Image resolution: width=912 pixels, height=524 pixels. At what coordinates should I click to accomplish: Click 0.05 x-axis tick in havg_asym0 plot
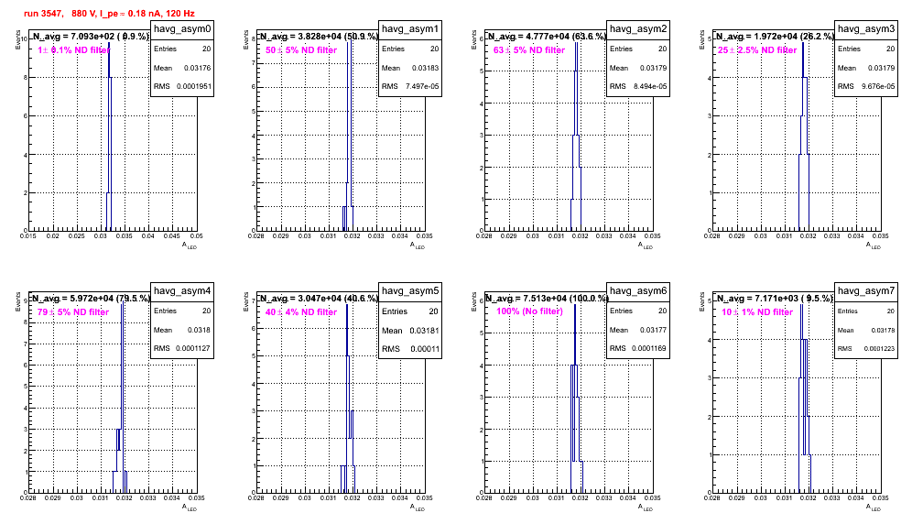[x=197, y=235]
